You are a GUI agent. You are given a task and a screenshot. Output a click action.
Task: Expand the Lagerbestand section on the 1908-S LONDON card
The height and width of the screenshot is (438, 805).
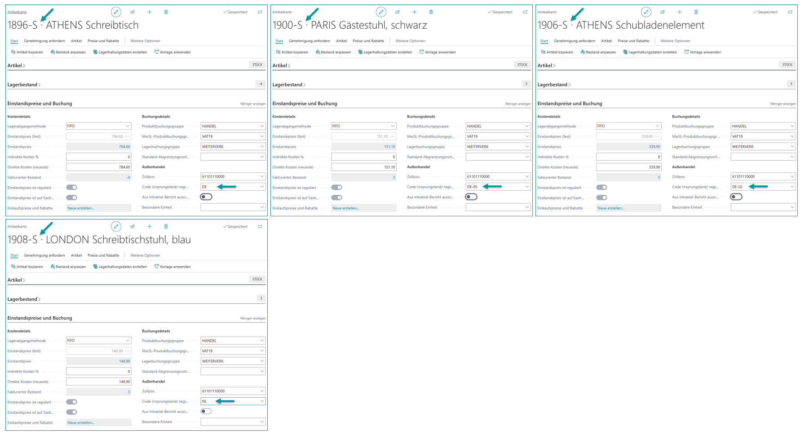point(24,299)
